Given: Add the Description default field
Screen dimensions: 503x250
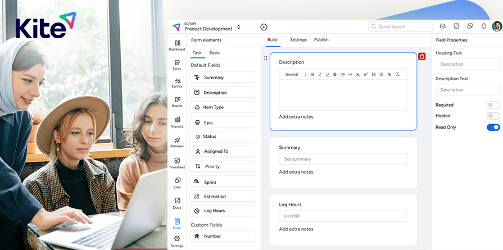Looking at the screenshot, I should tap(223, 92).
